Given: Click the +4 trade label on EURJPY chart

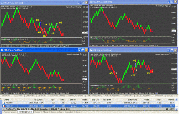Looking at the screenshot, I should pos(53,33).
